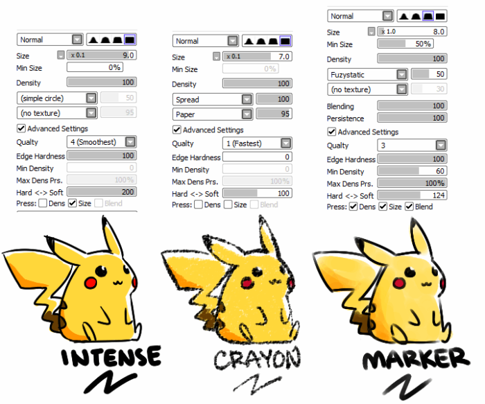
Task: Open the Normal blend mode dropdown in Marker panel
Action: tap(361, 16)
